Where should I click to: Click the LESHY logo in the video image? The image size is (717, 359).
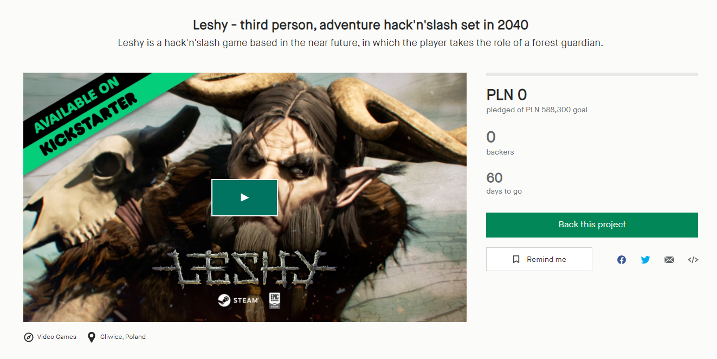(244, 269)
